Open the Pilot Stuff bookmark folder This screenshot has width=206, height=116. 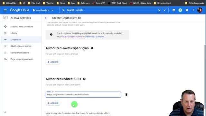(34, 3)
